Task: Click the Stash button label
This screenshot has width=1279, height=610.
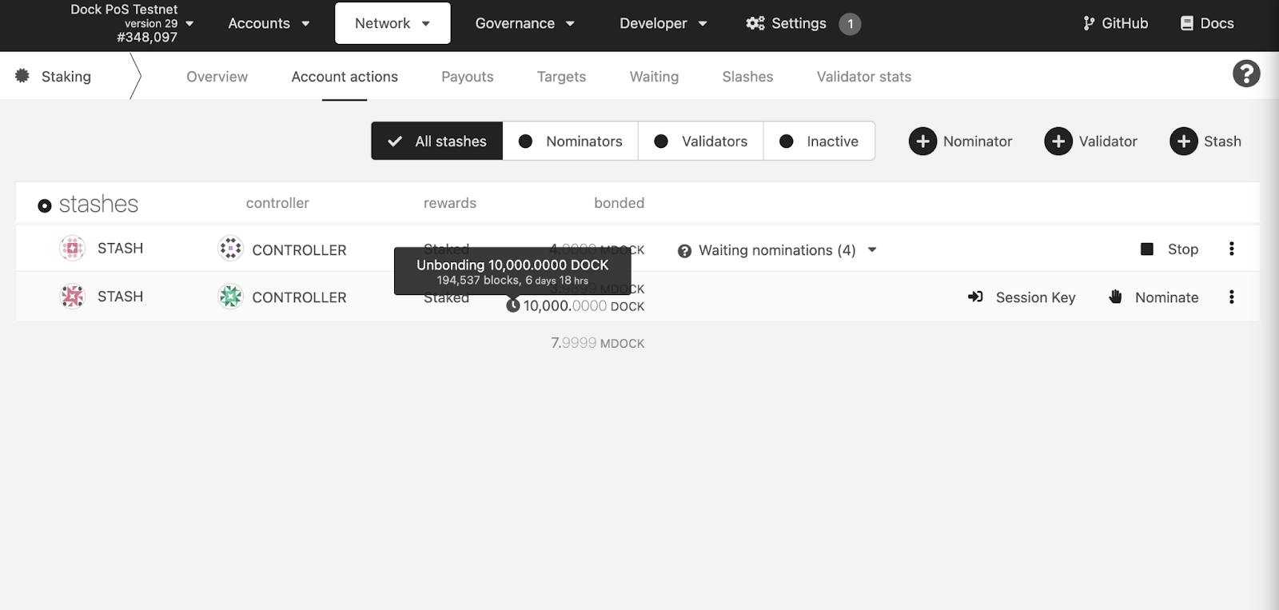Action: pos(1222,142)
